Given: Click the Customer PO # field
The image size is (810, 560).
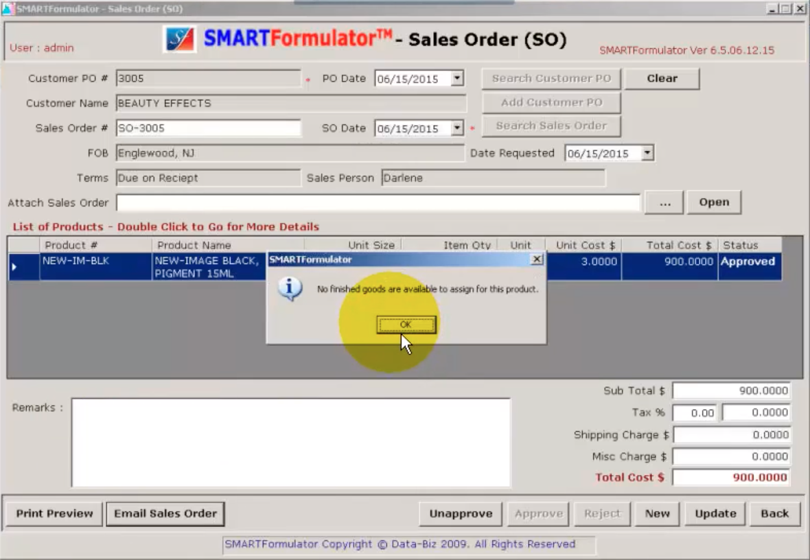Looking at the screenshot, I should point(208,78).
